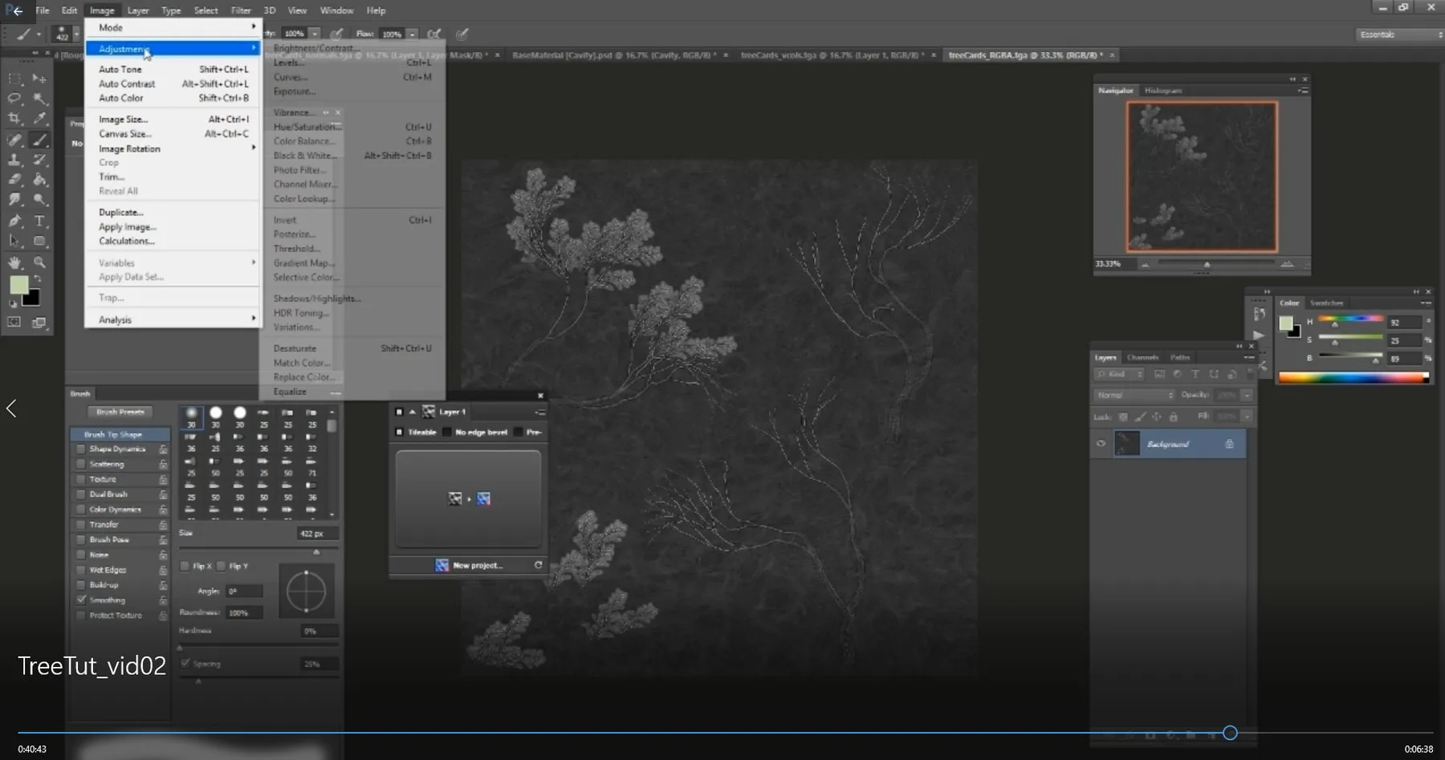Select the Crop tool
The image size is (1445, 760).
click(x=14, y=119)
